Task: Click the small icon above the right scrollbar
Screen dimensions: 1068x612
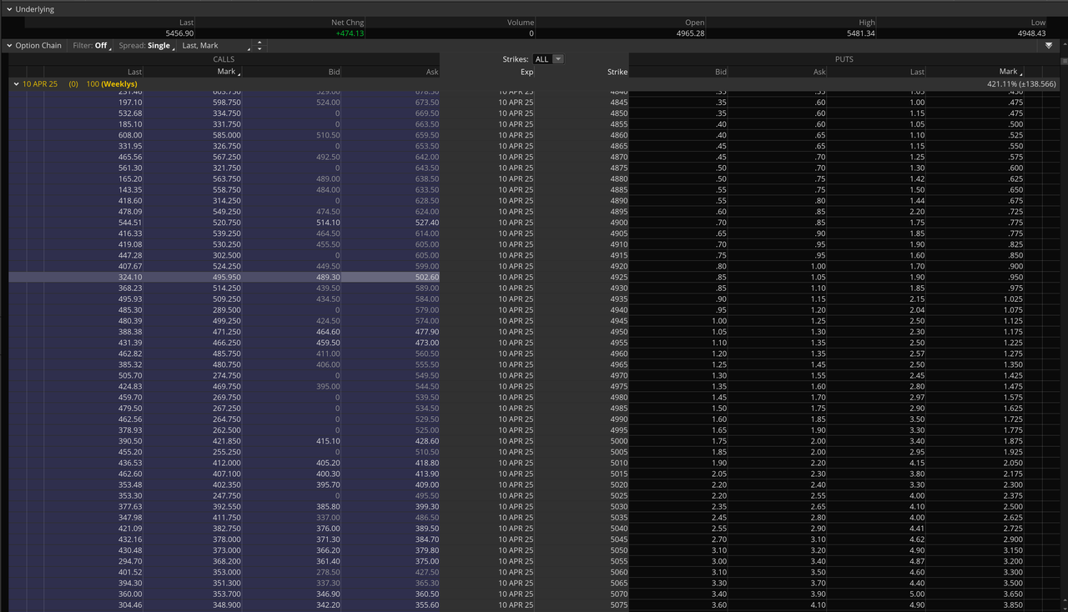Action: click(1065, 60)
